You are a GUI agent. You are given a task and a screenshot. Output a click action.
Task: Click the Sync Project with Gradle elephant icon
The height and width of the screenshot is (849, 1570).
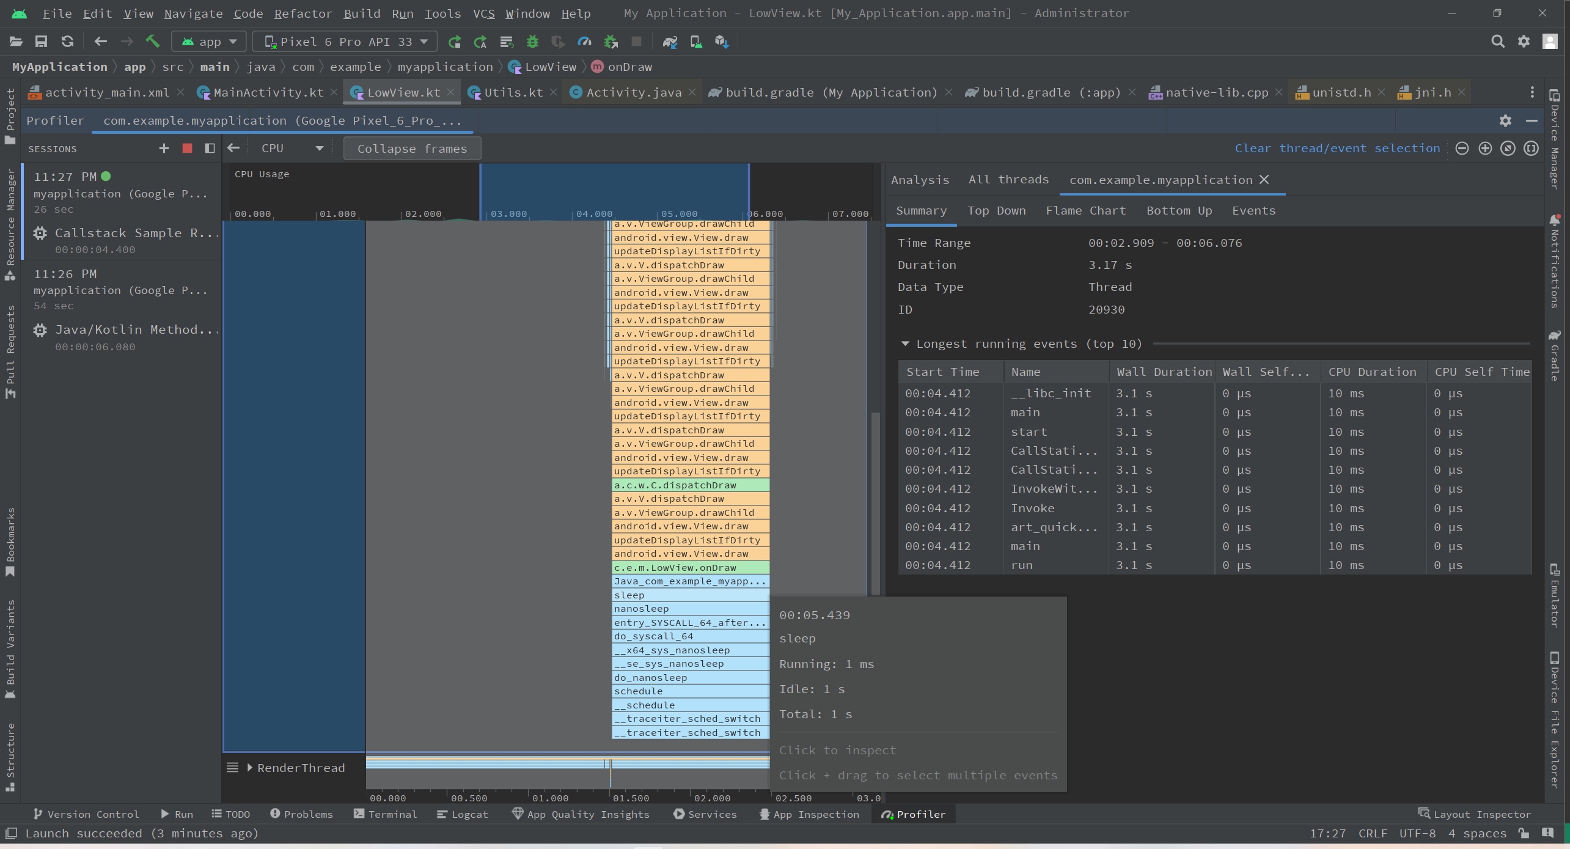pos(670,42)
